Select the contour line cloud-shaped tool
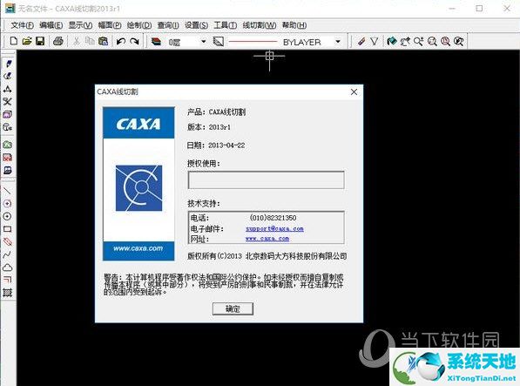 pyautogui.click(x=8, y=267)
